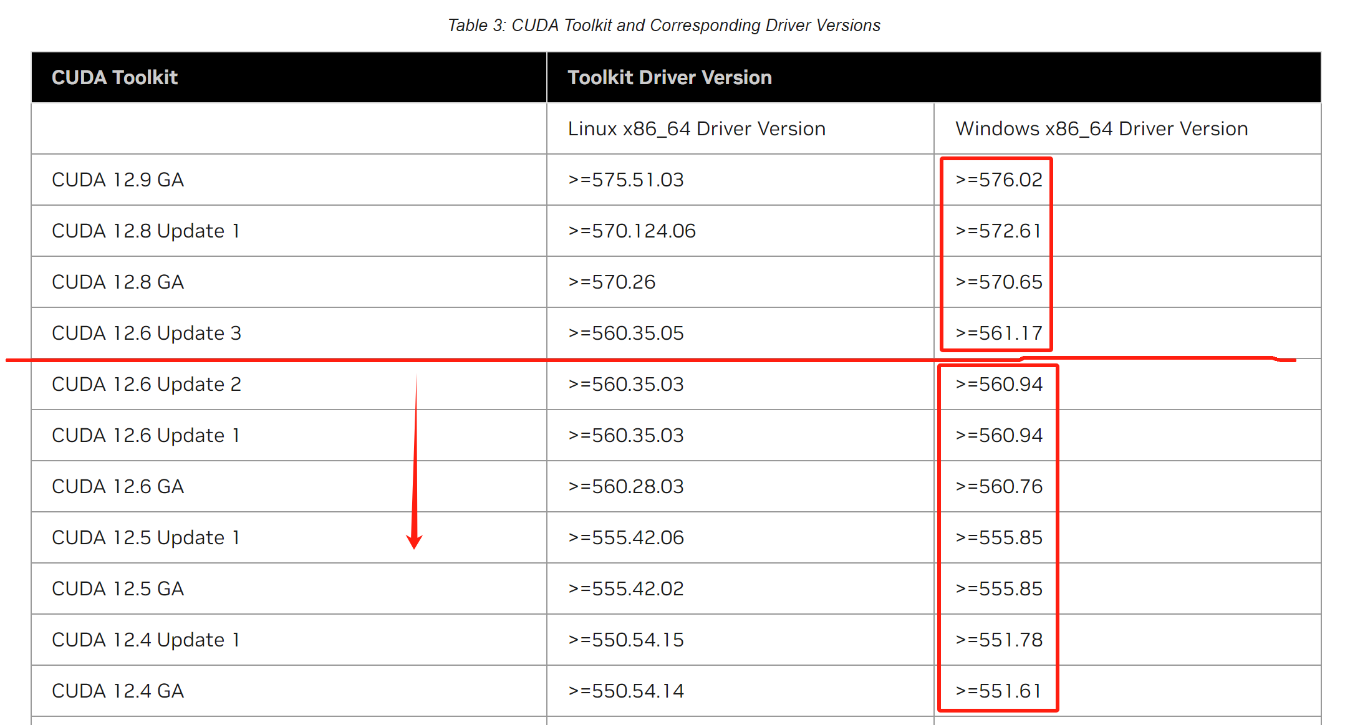Image resolution: width=1345 pixels, height=725 pixels.
Task: Click the CUDA 12.6 Update 3 cell
Action: pos(146,333)
